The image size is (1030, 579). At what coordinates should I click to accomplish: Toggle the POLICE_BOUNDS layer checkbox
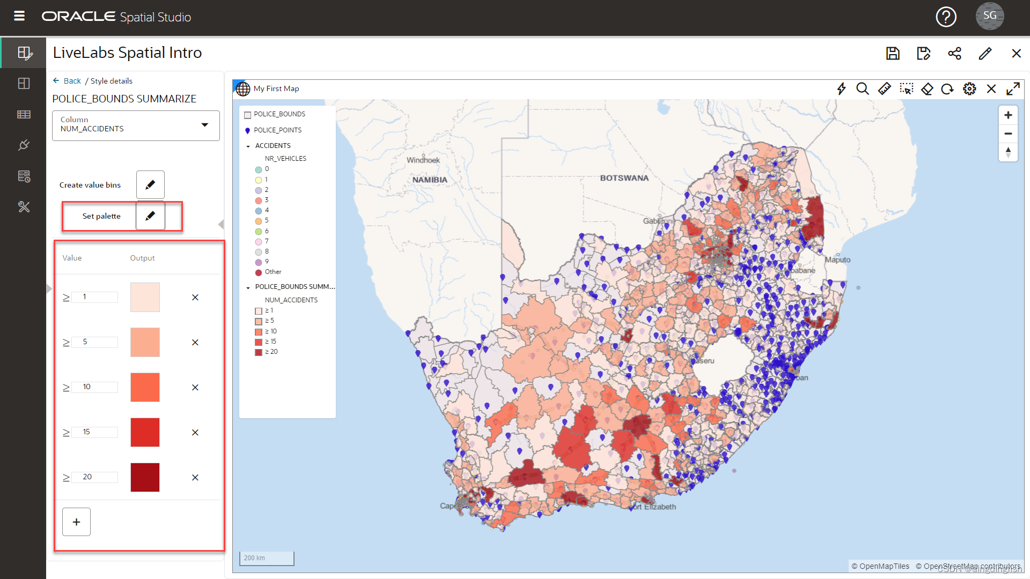tap(248, 115)
